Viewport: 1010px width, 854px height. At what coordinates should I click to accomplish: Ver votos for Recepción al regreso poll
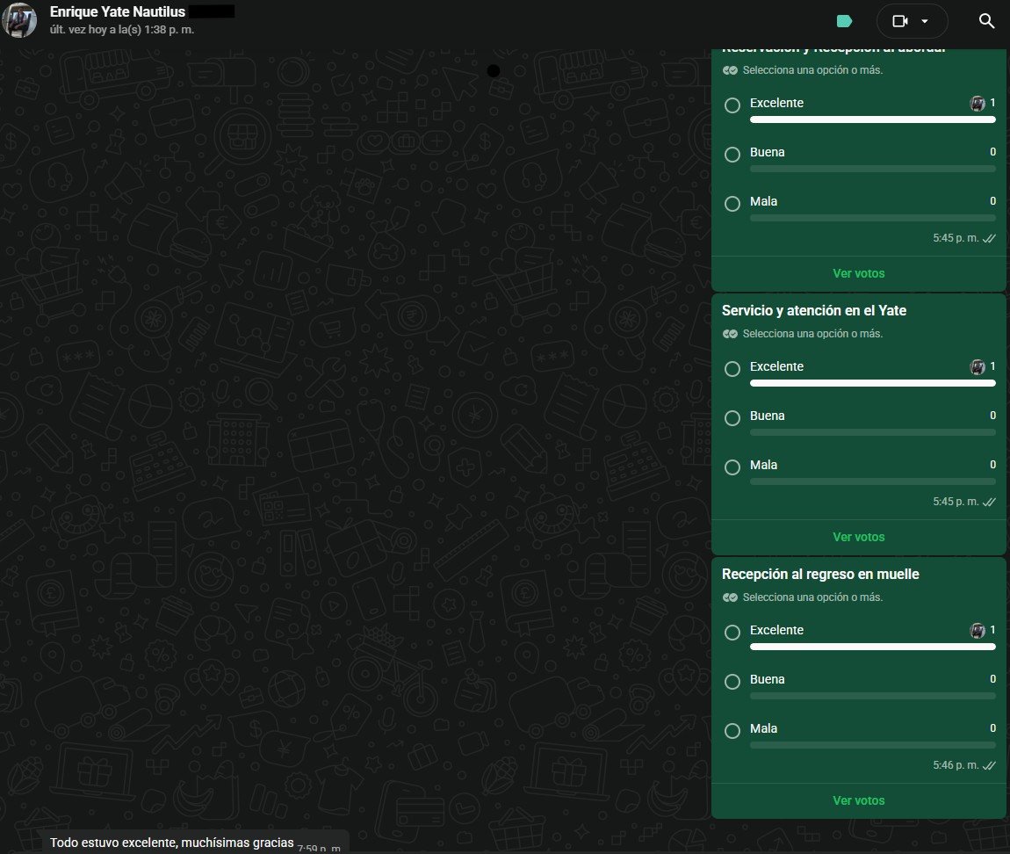click(x=859, y=800)
